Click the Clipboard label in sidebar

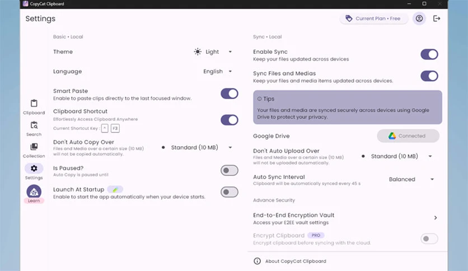34,113
